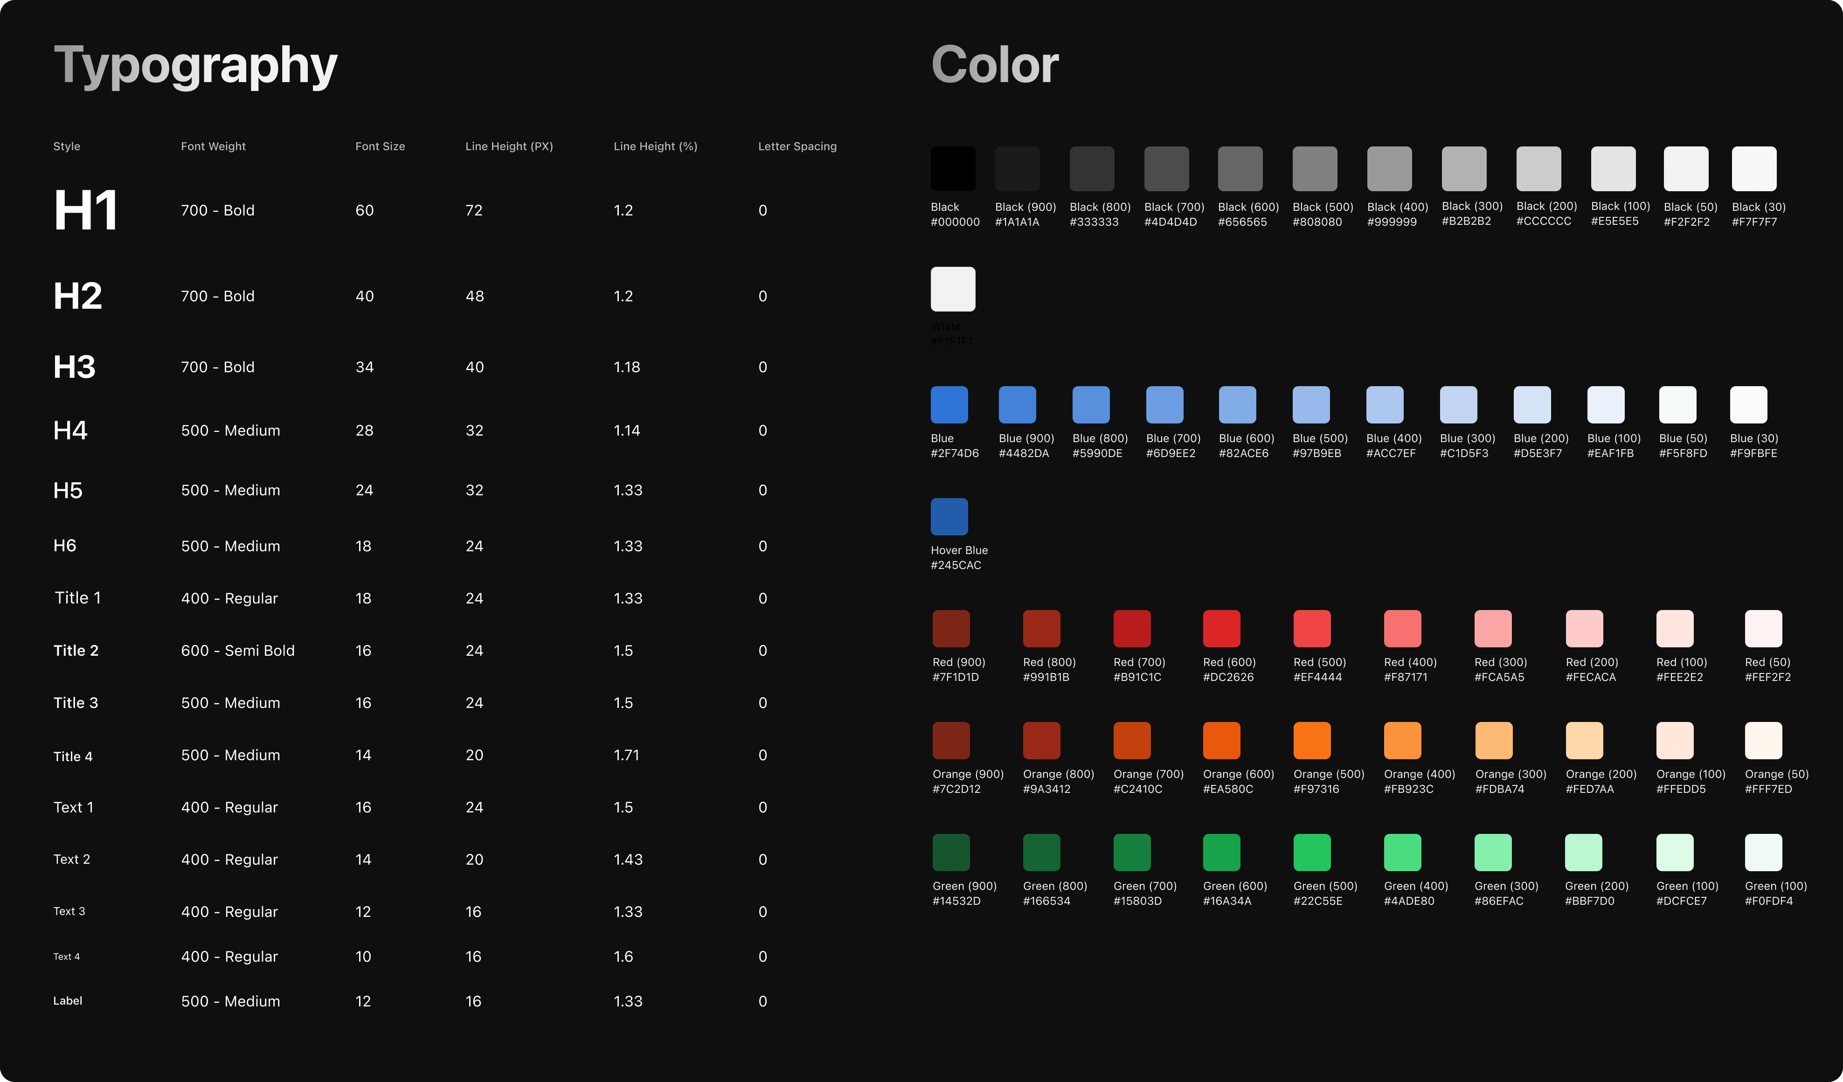
Task: Pick the Orange (800) #9A3412 swatch
Action: pyautogui.click(x=1041, y=740)
